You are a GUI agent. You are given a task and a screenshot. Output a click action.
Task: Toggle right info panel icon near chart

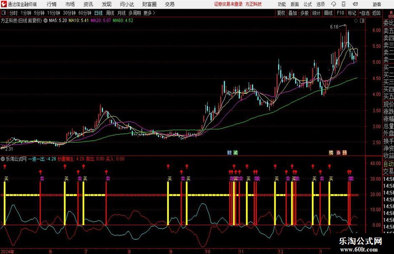pyautogui.click(x=362, y=21)
